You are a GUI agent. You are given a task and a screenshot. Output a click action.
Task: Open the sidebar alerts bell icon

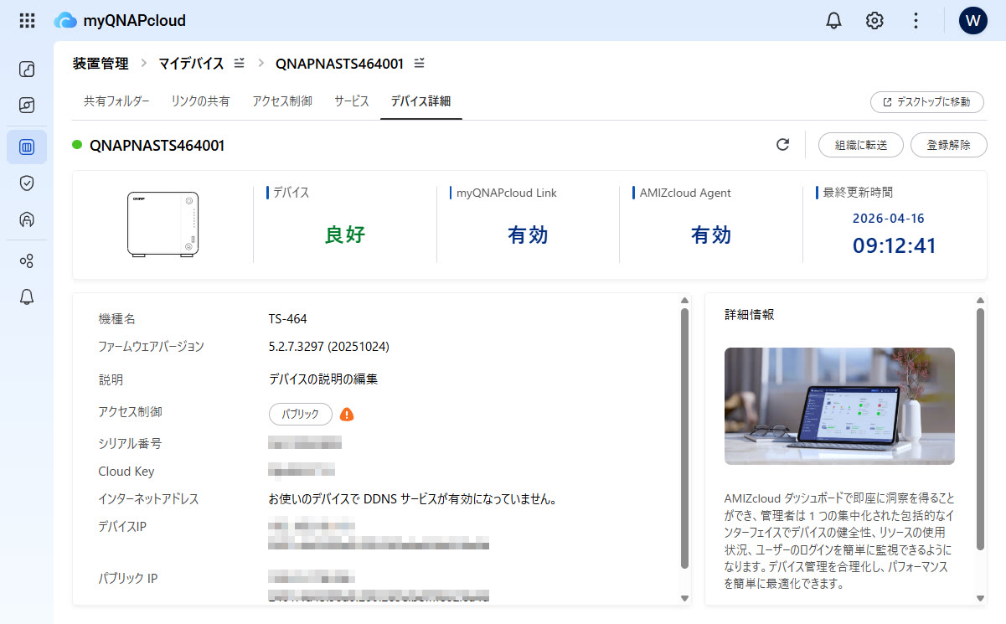pos(27,297)
